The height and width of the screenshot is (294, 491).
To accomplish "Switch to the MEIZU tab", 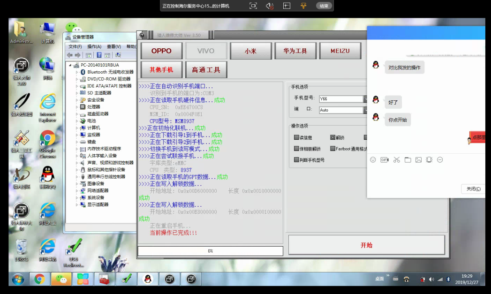I will click(x=340, y=51).
